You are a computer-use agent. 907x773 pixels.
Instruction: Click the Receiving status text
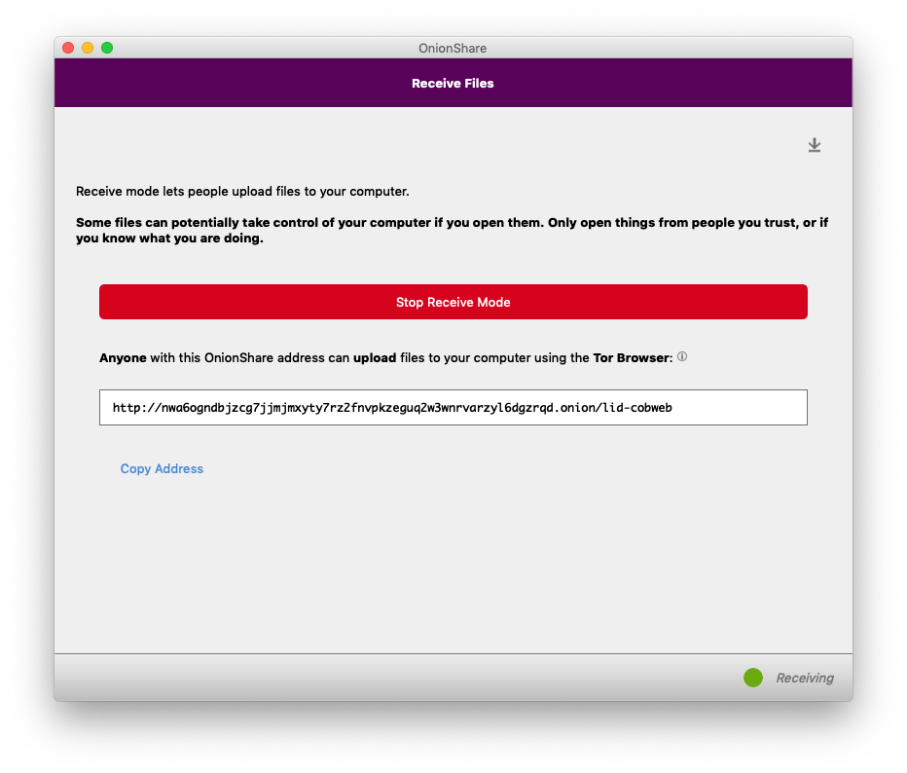805,678
